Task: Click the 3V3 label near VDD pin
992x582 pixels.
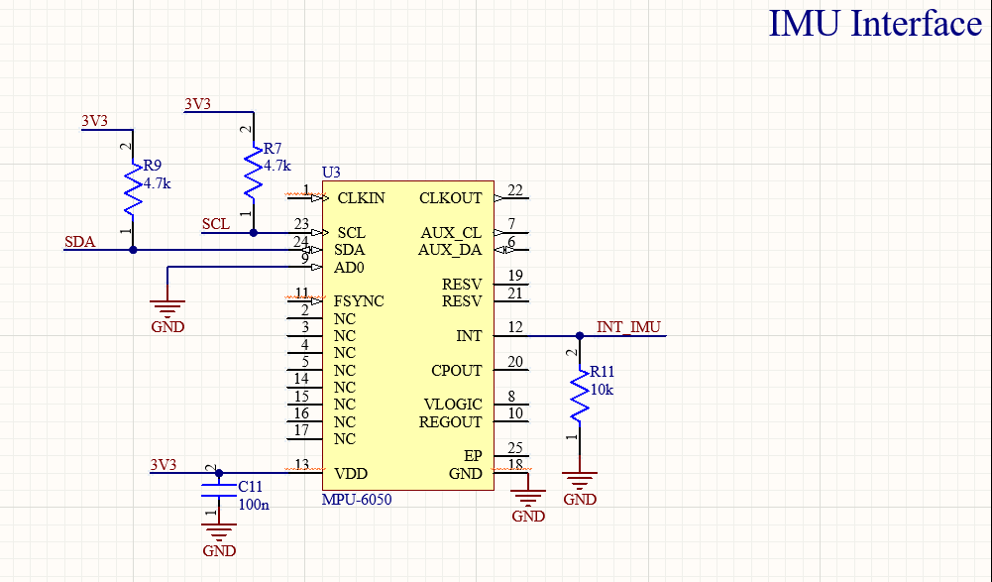Action: [164, 465]
